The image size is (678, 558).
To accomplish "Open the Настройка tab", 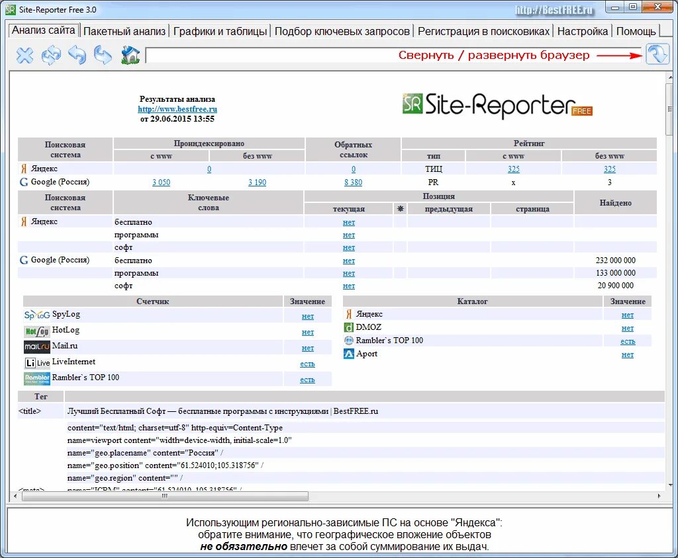I will [583, 31].
